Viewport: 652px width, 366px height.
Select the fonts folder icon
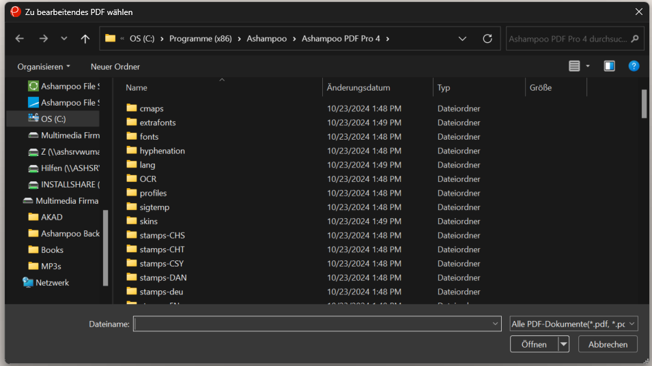click(131, 136)
